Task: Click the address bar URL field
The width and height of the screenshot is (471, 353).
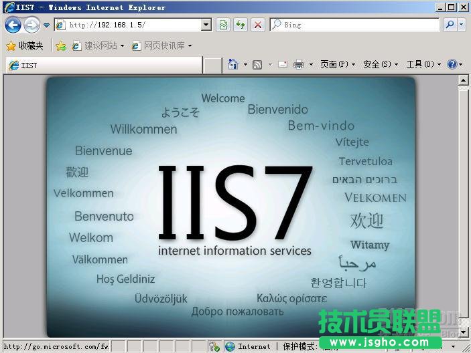Action: point(134,25)
